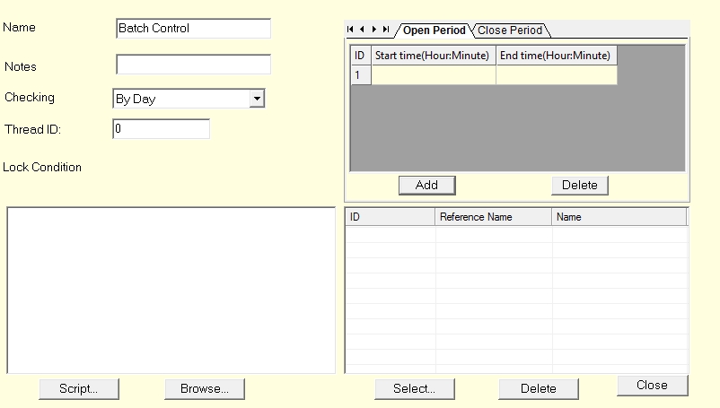Open the Script... dialog

pyautogui.click(x=79, y=388)
